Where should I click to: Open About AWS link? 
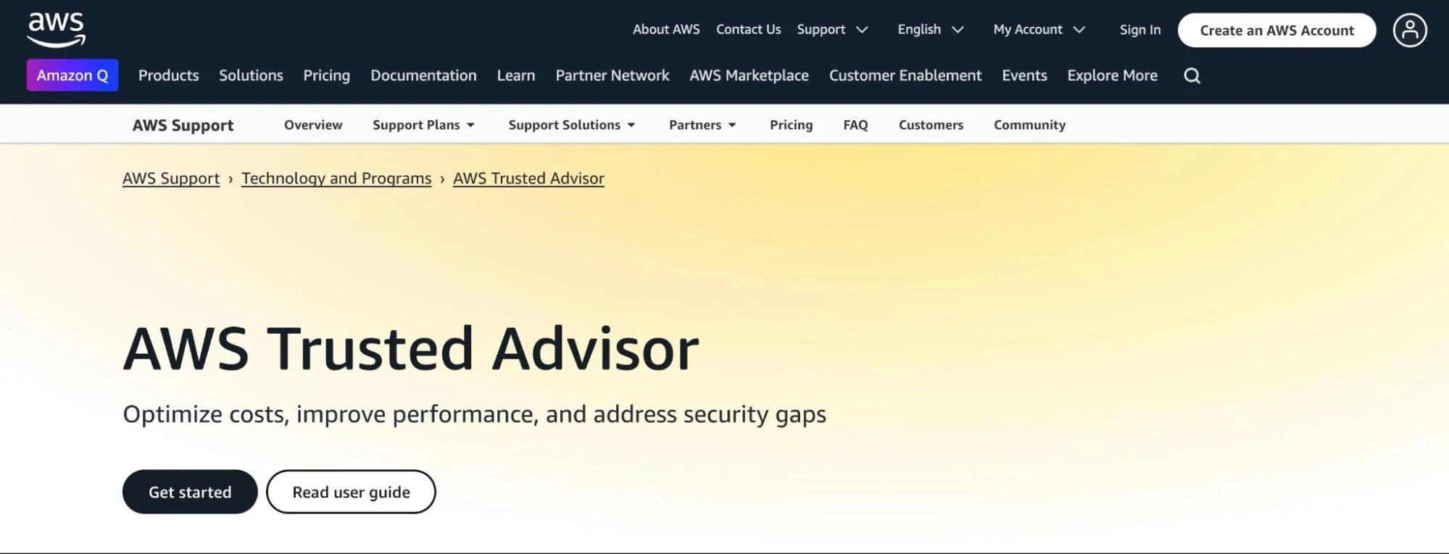tap(666, 30)
